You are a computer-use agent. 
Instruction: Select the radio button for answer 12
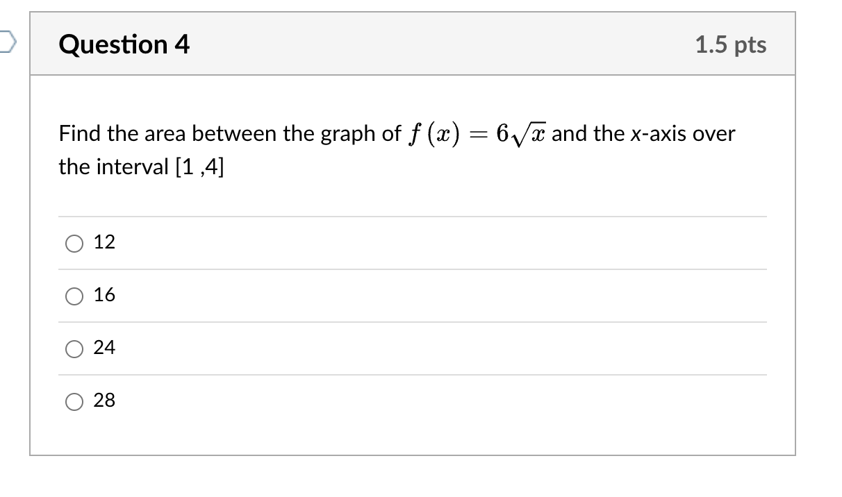[x=74, y=242]
